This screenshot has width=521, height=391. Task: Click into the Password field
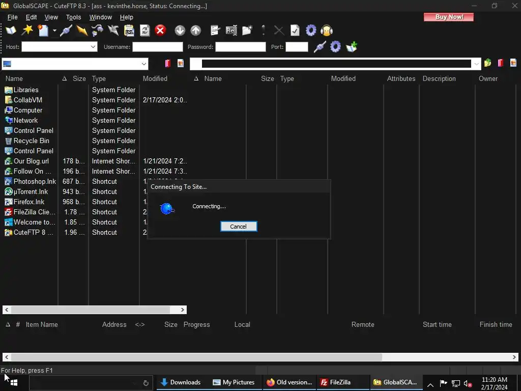(x=241, y=47)
